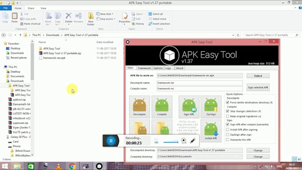
Task: Open the Easy access dropdown
Action: (106, 19)
